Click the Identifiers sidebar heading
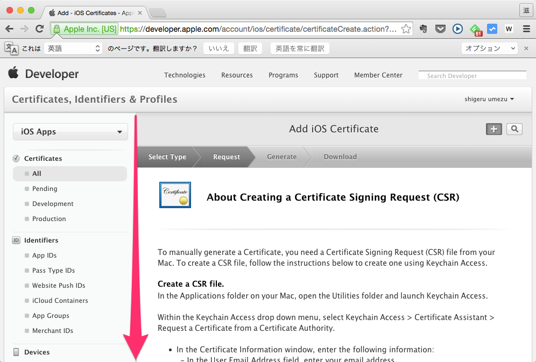 point(41,240)
